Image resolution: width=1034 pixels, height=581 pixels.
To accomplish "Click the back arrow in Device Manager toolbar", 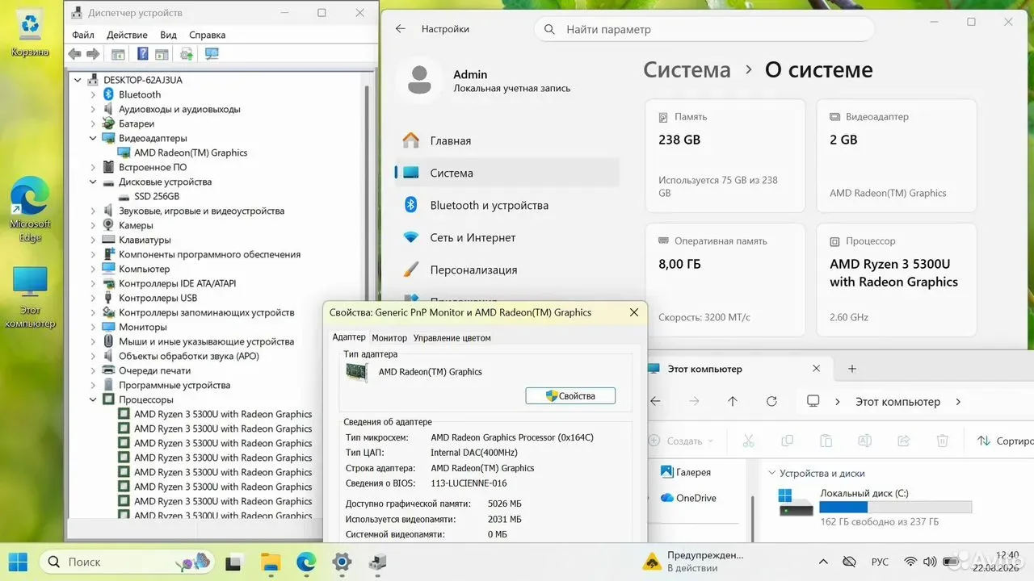I will point(74,54).
